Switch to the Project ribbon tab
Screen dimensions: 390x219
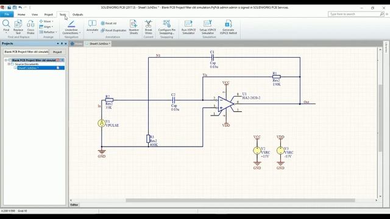tap(49, 15)
